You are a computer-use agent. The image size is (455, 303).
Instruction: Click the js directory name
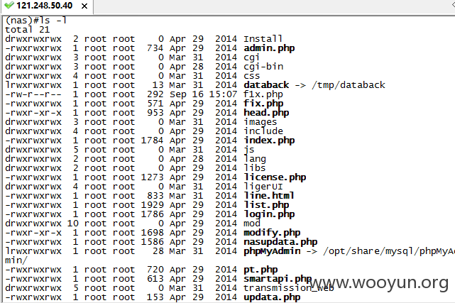pyautogui.click(x=249, y=150)
